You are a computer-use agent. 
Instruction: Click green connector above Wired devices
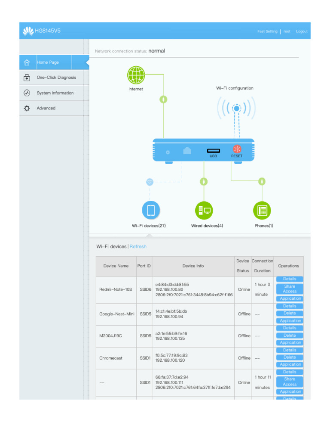(x=204, y=182)
